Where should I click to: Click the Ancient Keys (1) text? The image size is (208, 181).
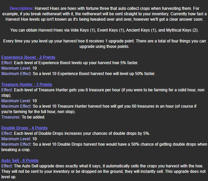pyautogui.click(x=141, y=30)
